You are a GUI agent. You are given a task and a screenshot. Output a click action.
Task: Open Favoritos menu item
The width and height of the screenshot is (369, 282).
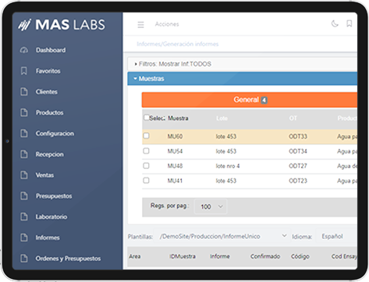(48, 71)
